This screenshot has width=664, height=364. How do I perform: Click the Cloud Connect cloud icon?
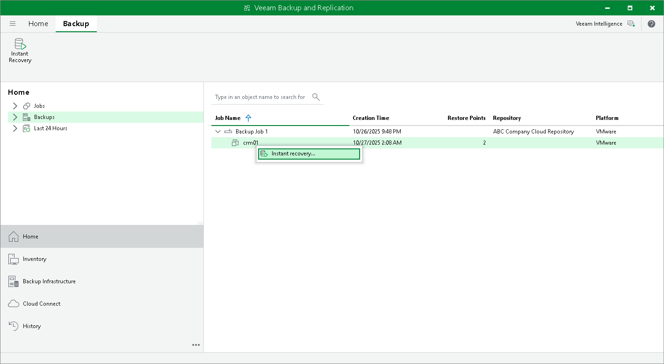(14, 304)
